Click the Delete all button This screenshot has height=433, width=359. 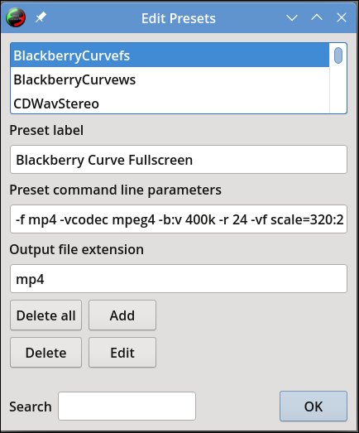pos(45,315)
